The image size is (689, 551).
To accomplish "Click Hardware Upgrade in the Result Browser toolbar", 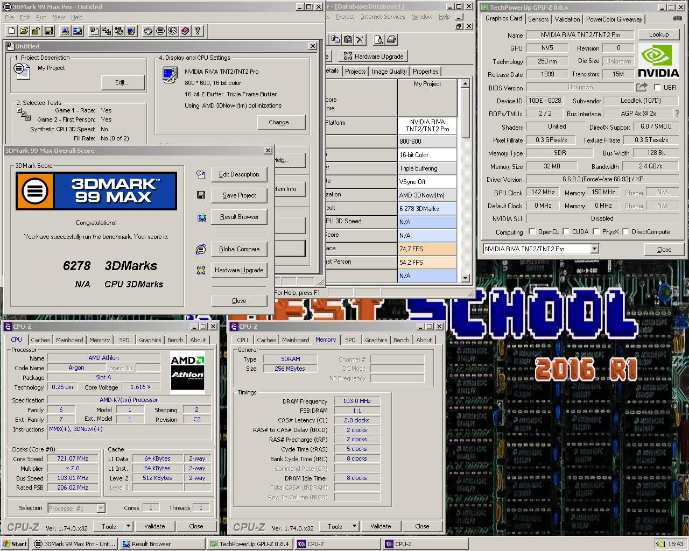I will [x=374, y=56].
